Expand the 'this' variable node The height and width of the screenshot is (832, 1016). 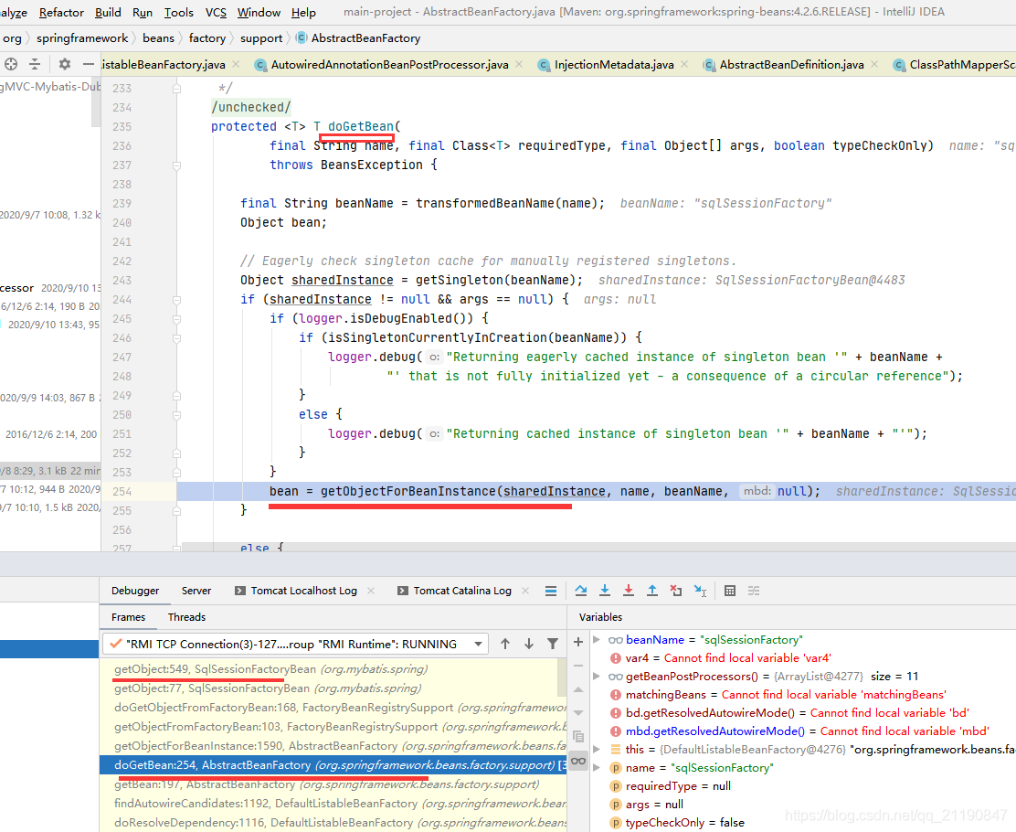(x=597, y=749)
